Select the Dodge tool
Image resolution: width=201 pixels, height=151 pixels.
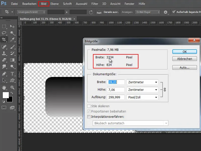tap(12, 66)
